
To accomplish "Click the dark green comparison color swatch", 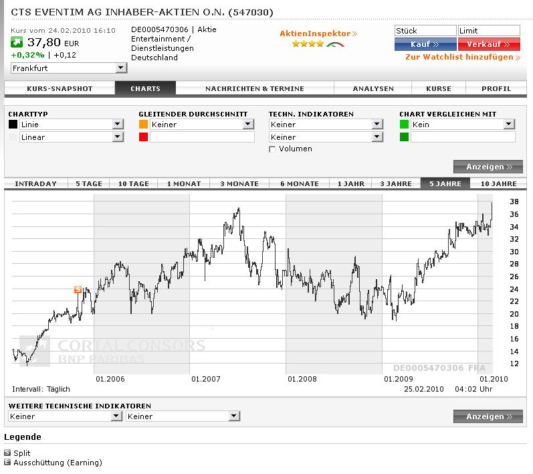I will tap(404, 137).
